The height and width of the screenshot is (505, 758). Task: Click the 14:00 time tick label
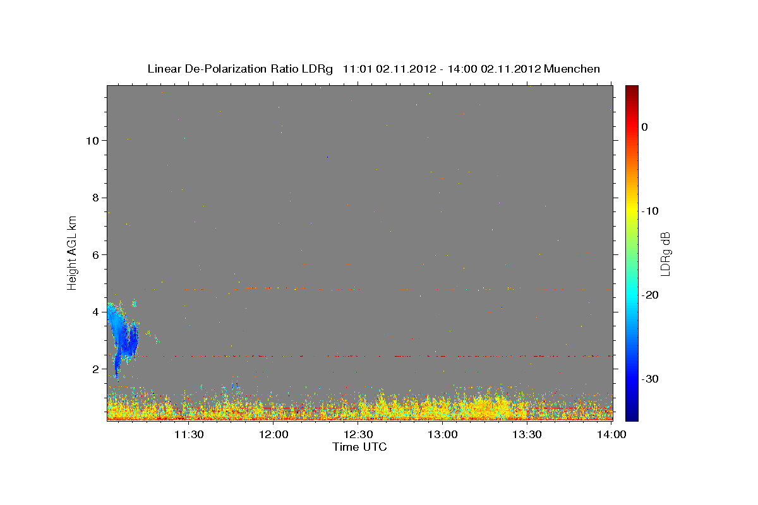(612, 434)
